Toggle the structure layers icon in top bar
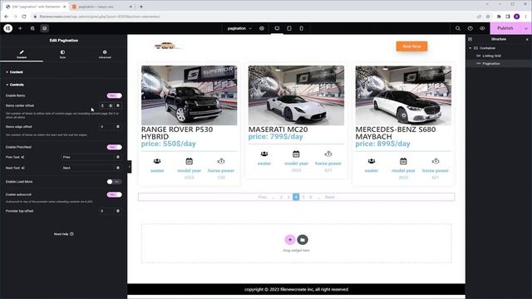Viewport: 532px width, 299px height. (44, 28)
